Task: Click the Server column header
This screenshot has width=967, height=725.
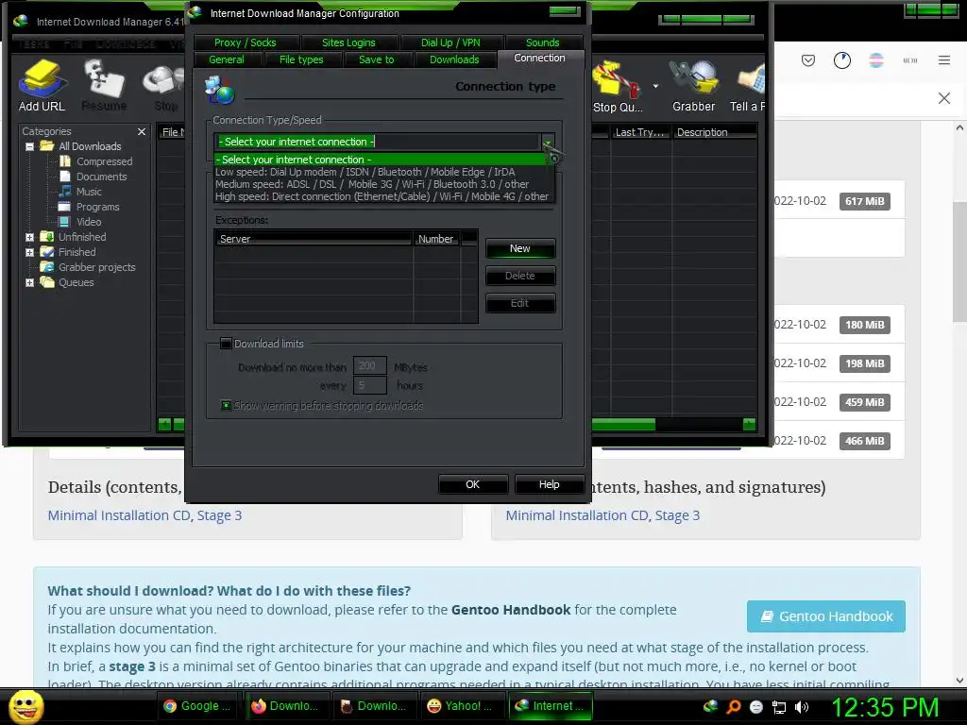Action: 314,239
